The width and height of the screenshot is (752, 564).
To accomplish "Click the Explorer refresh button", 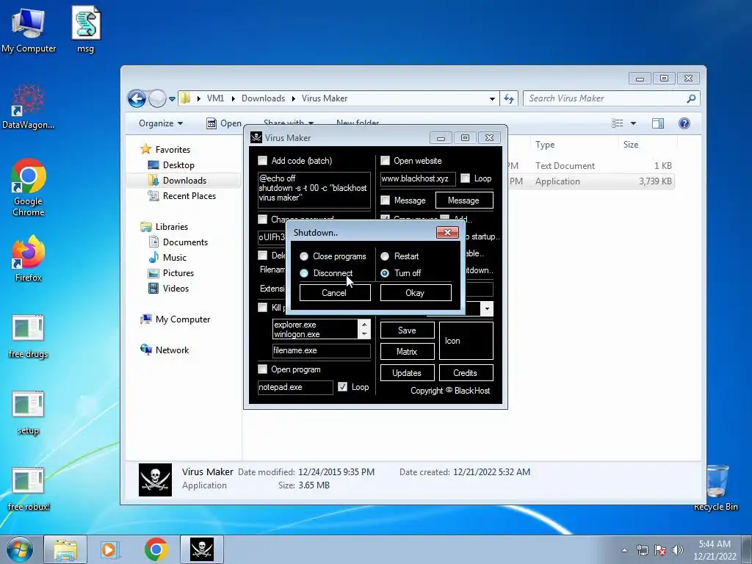I will click(509, 99).
